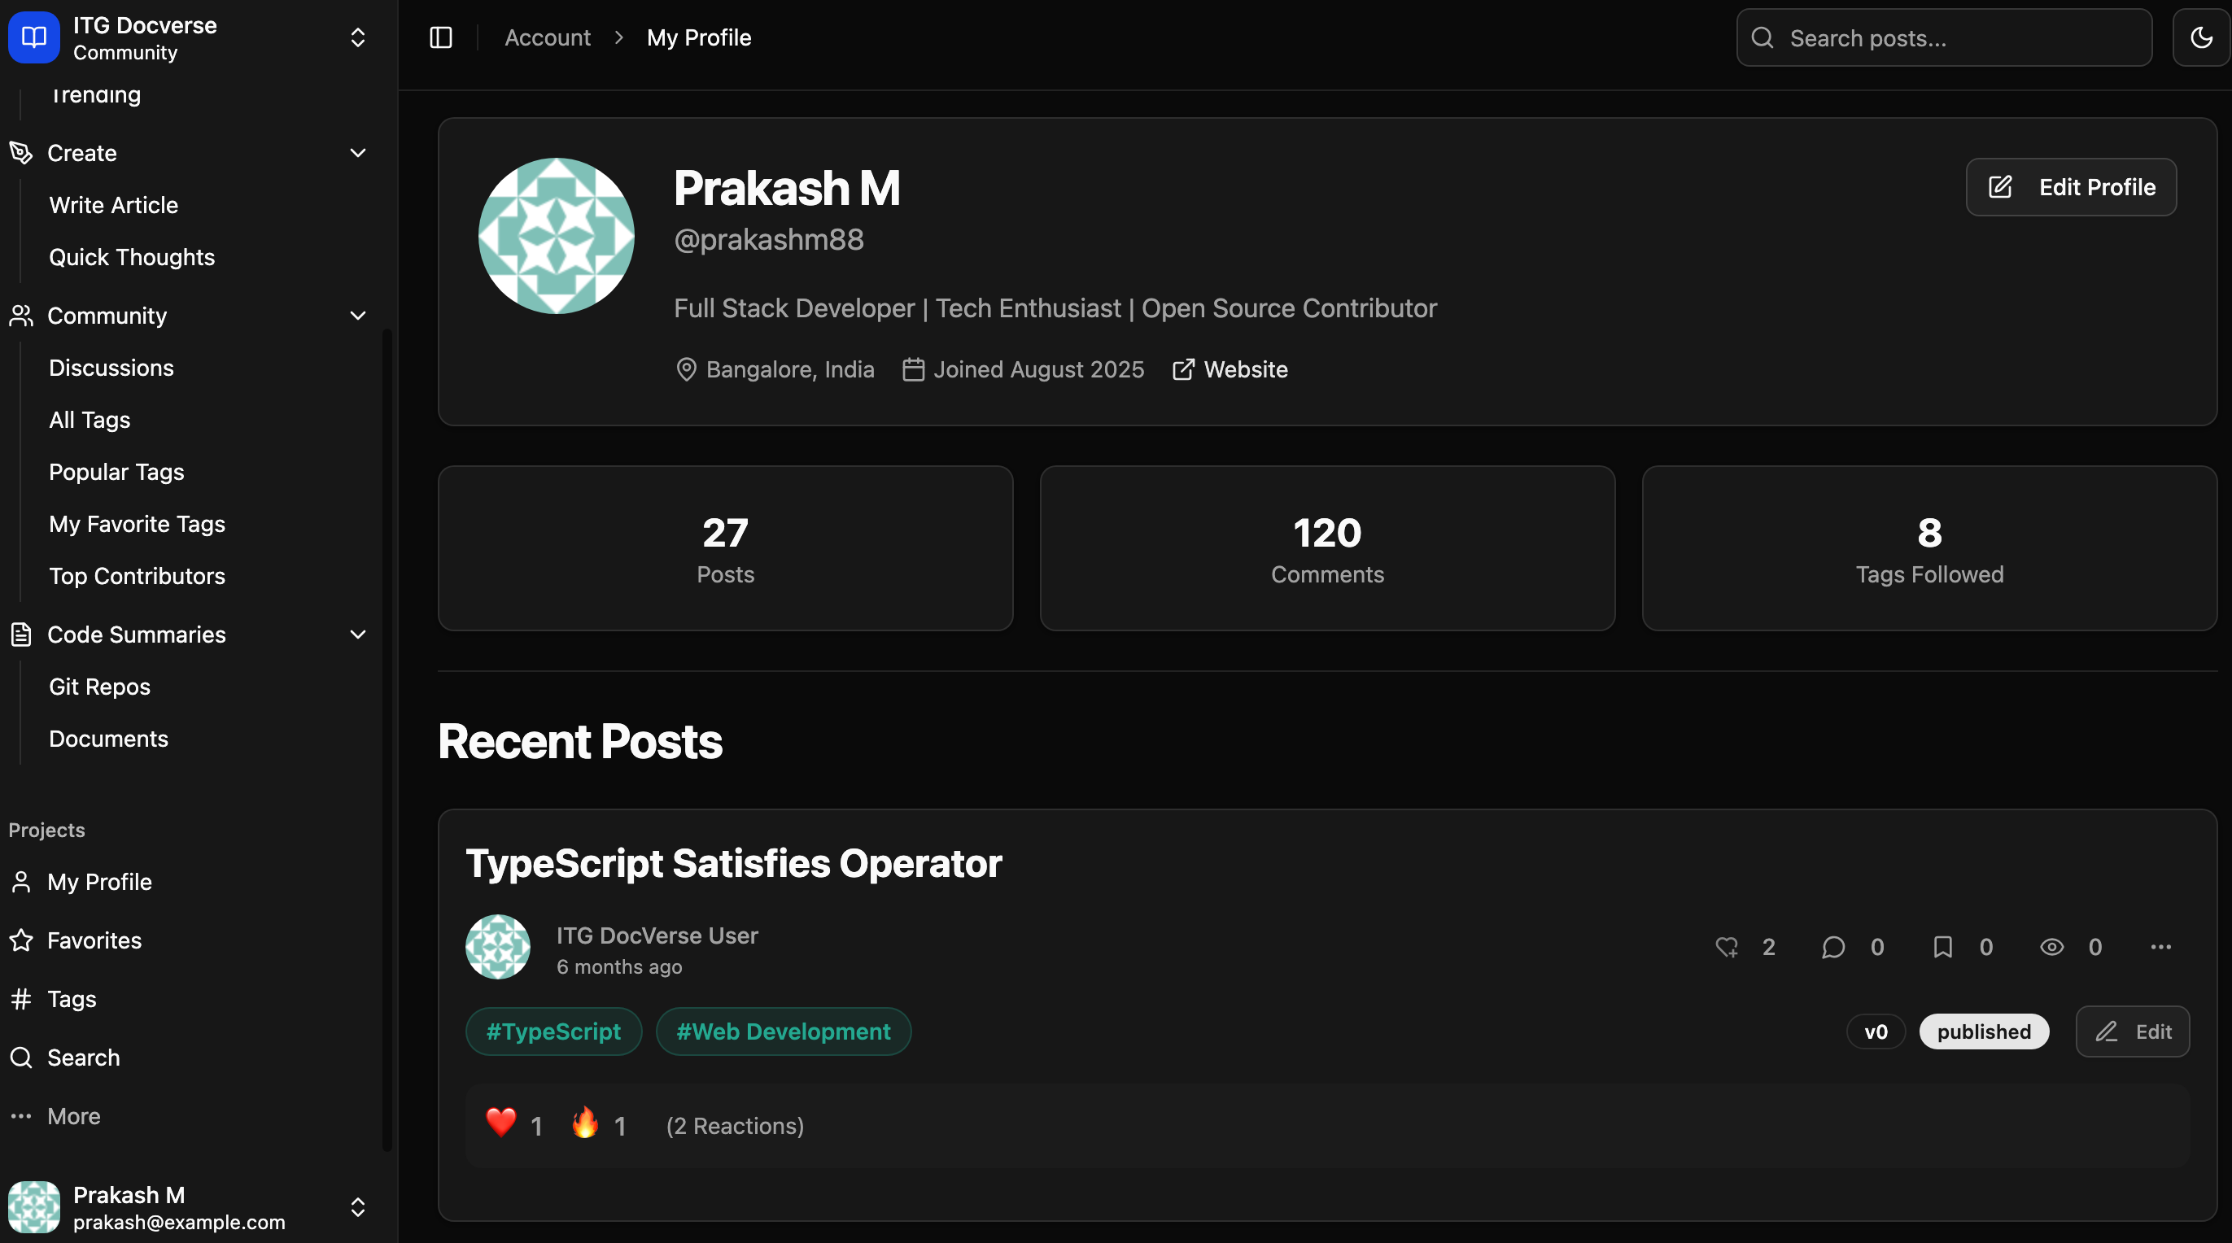Open Discussions in the Community menu
Screen dimensions: 2232x1243
[111, 369]
